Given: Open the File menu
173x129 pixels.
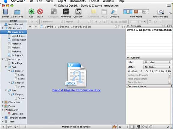Looking at the screenshot, I should point(31,1).
